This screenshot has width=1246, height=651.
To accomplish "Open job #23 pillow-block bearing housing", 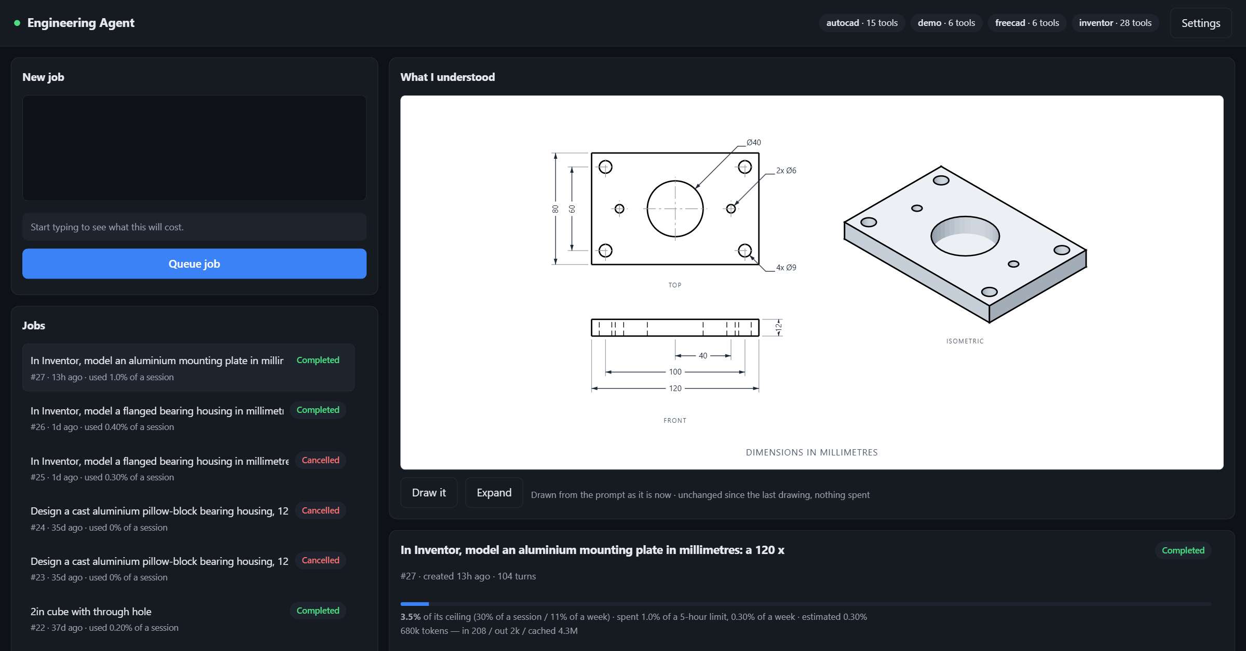I will coord(188,568).
